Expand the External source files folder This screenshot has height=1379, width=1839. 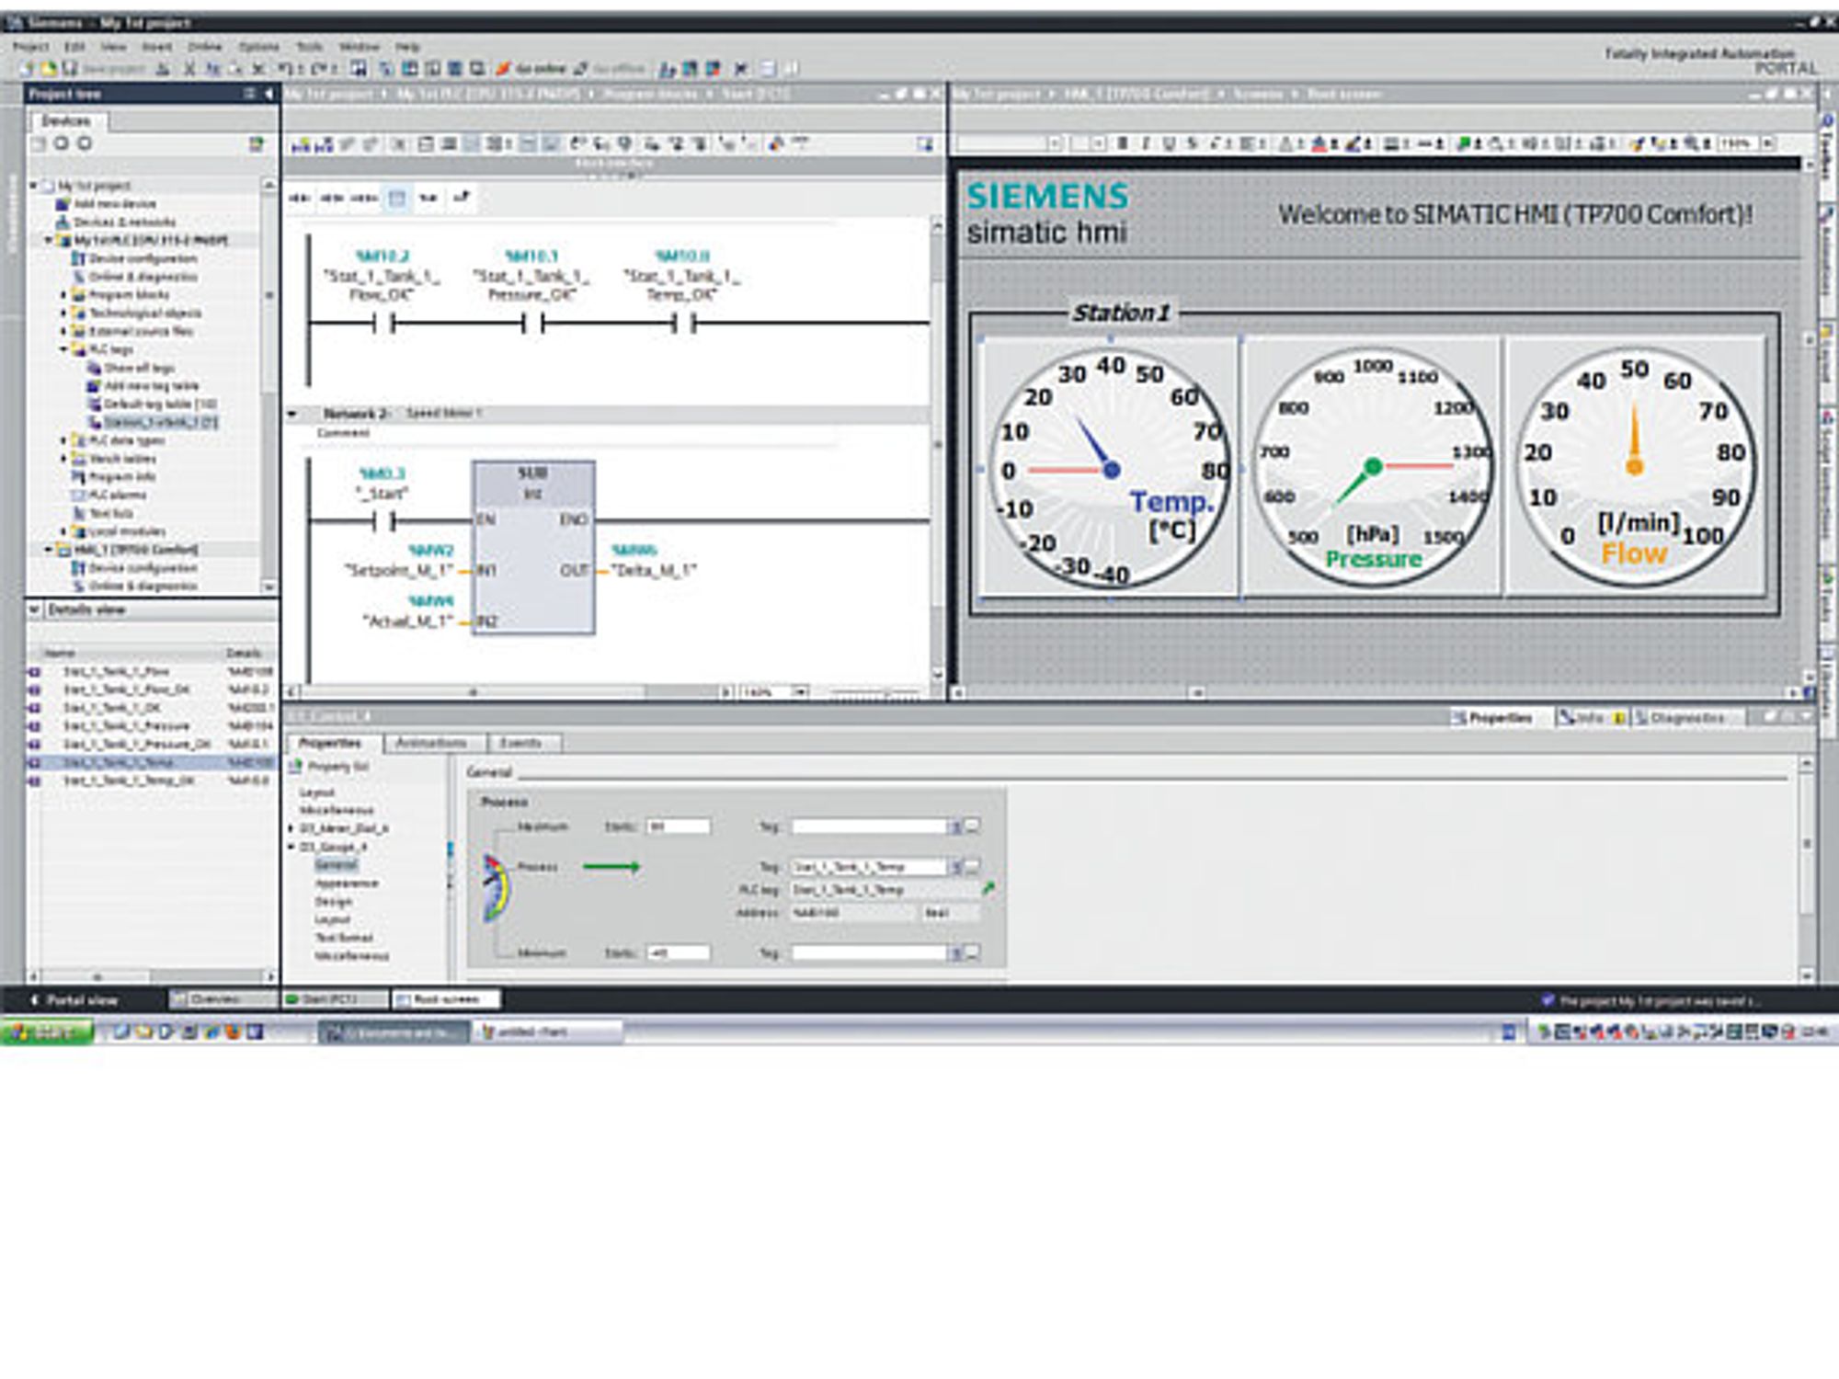pos(63,331)
